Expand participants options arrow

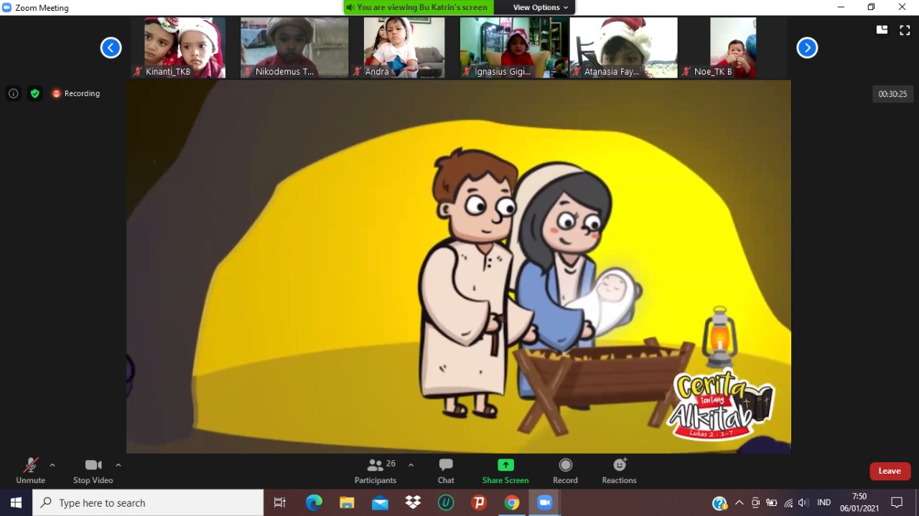point(411,465)
